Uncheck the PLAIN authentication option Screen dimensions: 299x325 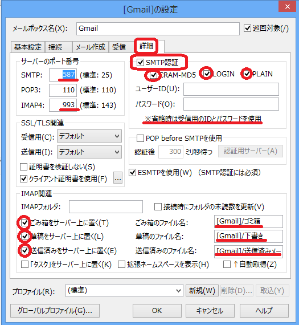(247, 74)
